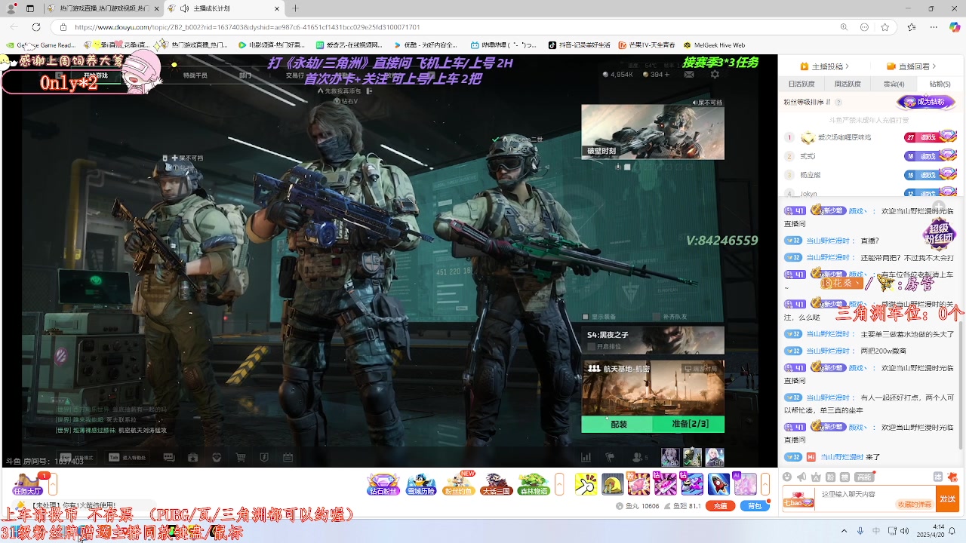The image size is (966, 543).
Task: Open the in-game 交易行 tab
Action: [x=295, y=75]
